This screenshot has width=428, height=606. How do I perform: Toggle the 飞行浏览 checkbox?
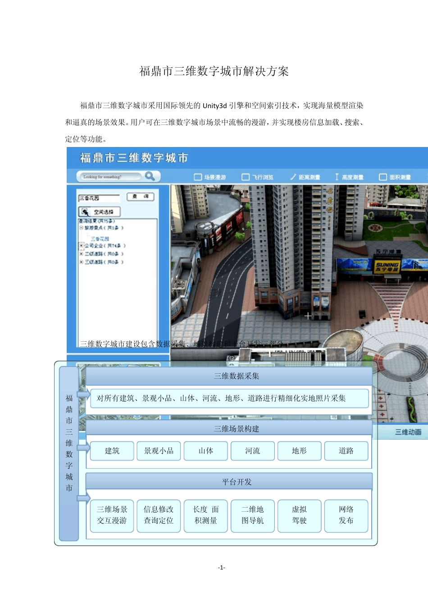coord(246,177)
